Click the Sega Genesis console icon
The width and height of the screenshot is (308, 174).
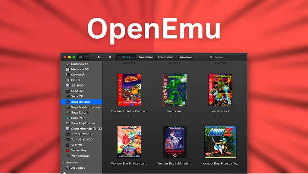click(x=67, y=102)
